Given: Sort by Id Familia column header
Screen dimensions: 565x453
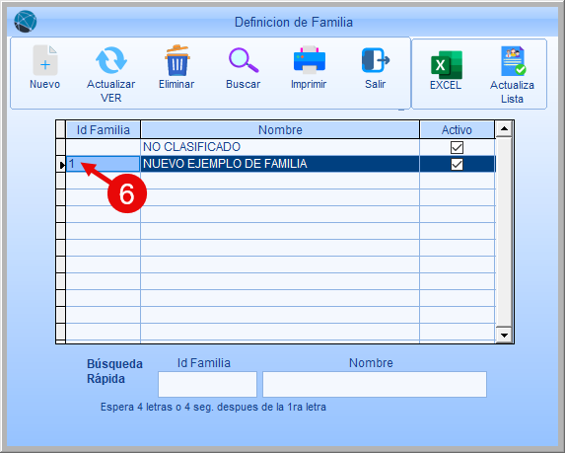Looking at the screenshot, I should click(104, 130).
